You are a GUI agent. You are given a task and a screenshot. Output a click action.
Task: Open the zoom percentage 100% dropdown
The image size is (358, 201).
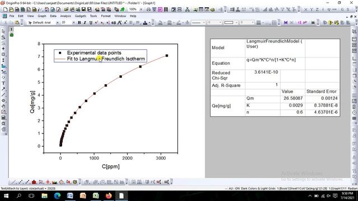point(141,9)
